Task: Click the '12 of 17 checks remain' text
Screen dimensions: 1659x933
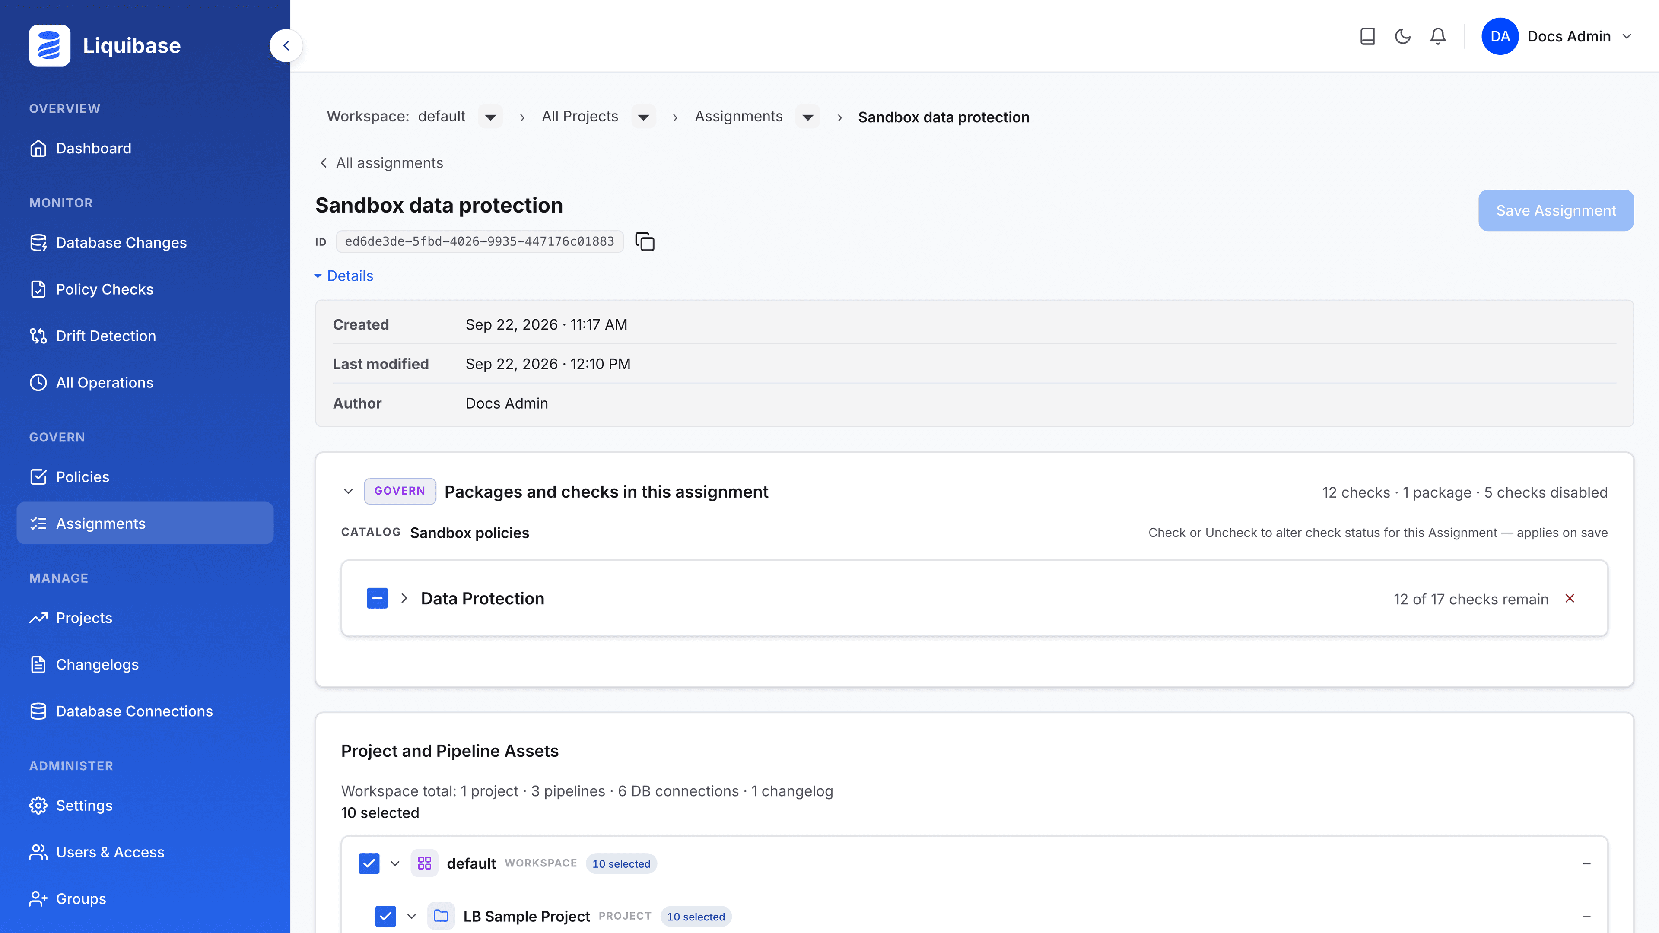Action: (x=1471, y=600)
